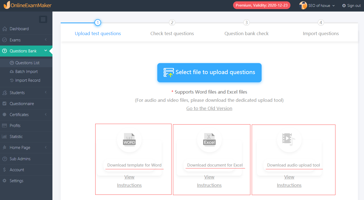Click the Upload test questions step label
Viewport: 364px width, 200px height.
[x=98, y=33]
